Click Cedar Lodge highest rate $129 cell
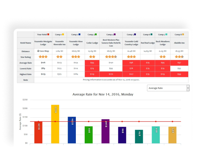The width and height of the screenshot is (205, 147). click(x=92, y=74)
